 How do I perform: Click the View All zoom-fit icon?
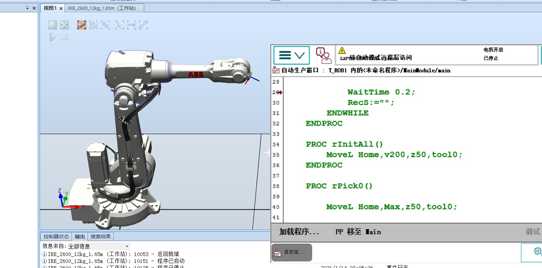point(53,25)
